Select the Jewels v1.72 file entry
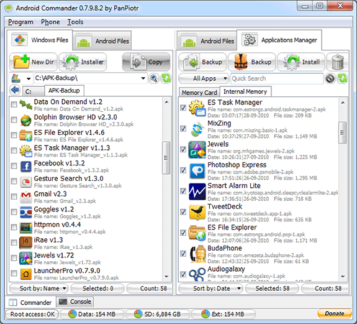This screenshot has width=357, height=324. 86,258
